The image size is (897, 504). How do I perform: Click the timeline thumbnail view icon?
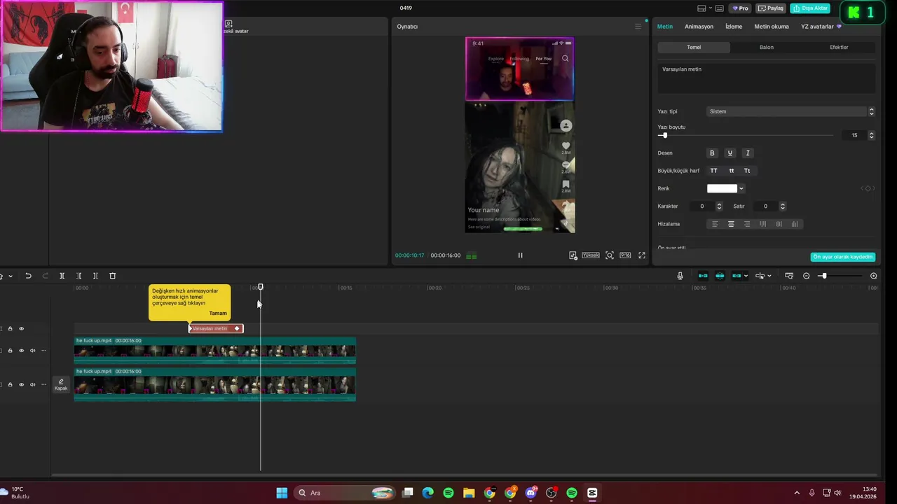tap(789, 276)
